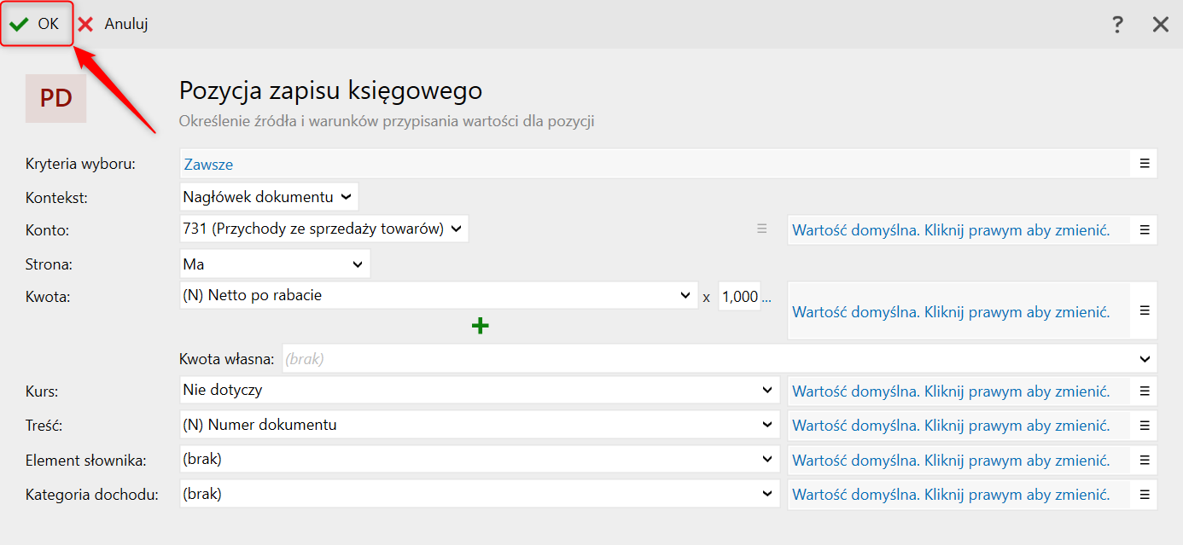Click the PD document type thumbnail
This screenshot has width=1183, height=545.
56,98
